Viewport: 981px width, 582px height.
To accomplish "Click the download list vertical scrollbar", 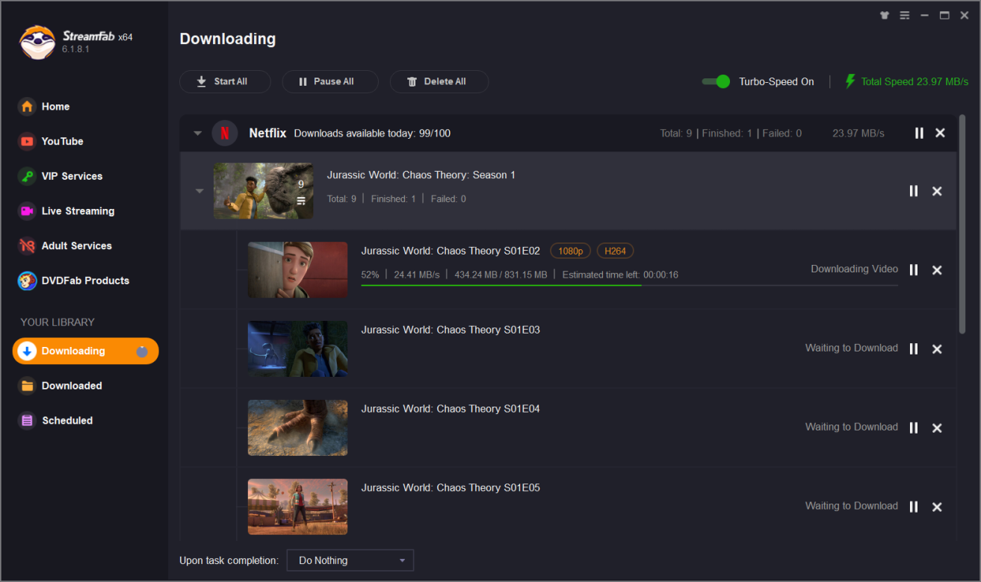I will point(962,224).
